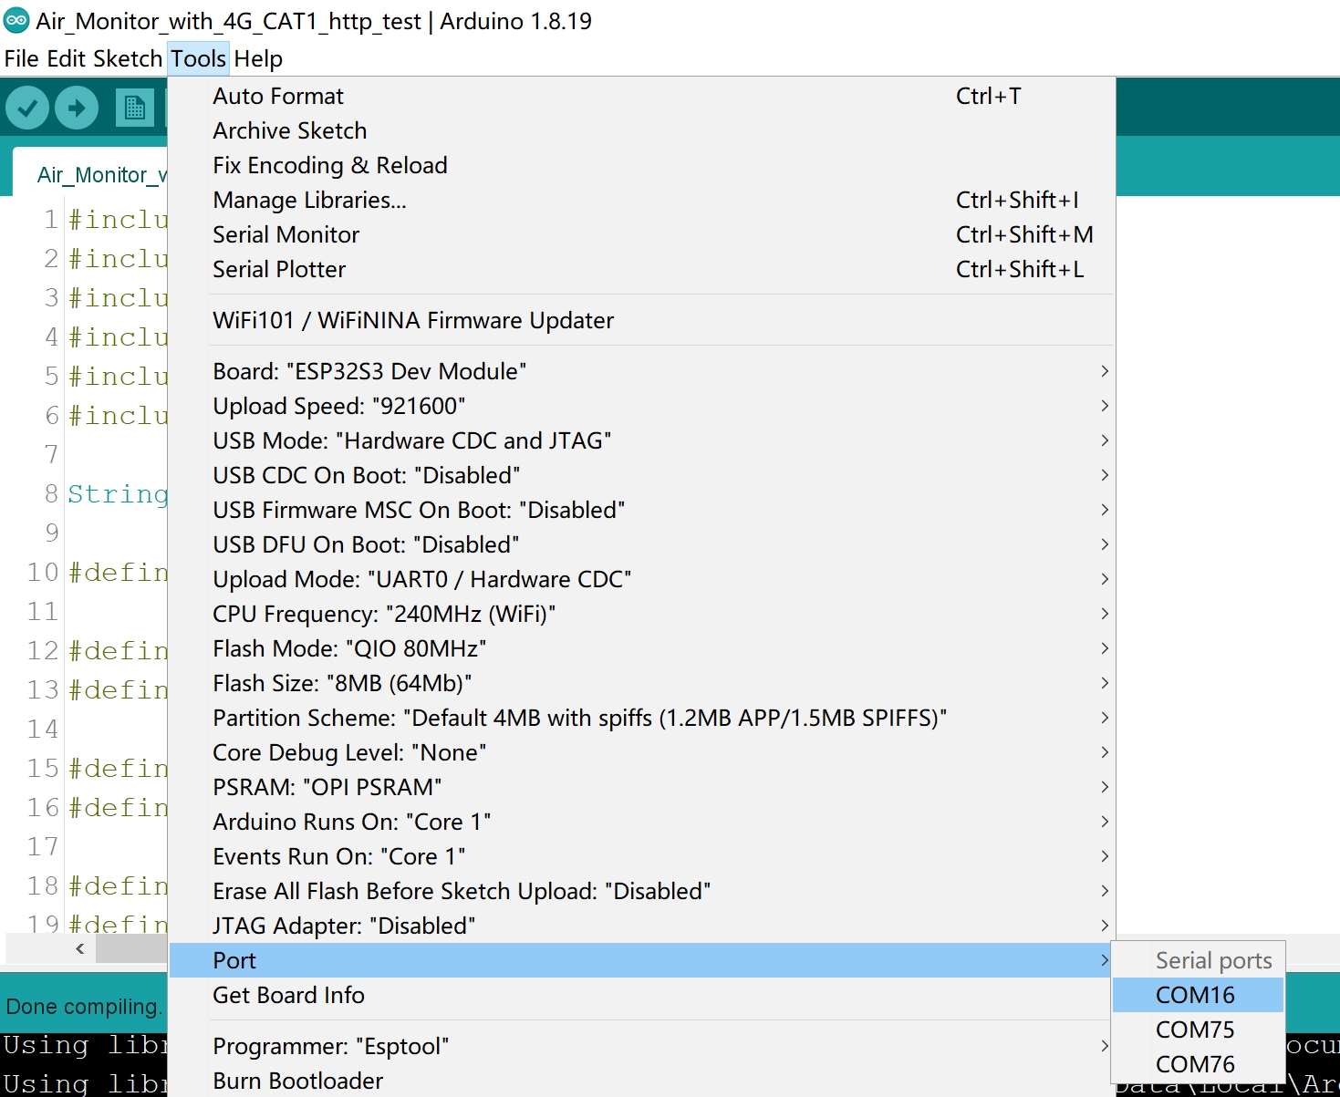Expand PSRAM OPI PSRAM submenu

[x=641, y=787]
